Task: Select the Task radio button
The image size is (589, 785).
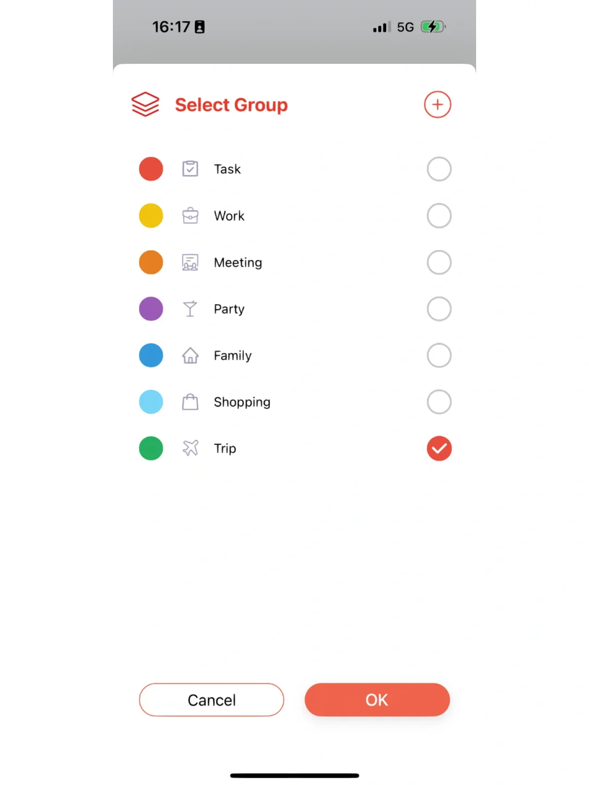Action: pyautogui.click(x=439, y=169)
